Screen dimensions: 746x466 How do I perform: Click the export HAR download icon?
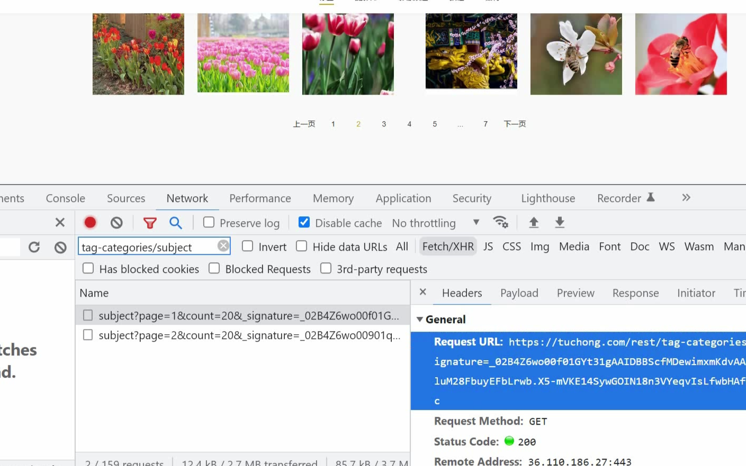pyautogui.click(x=560, y=223)
